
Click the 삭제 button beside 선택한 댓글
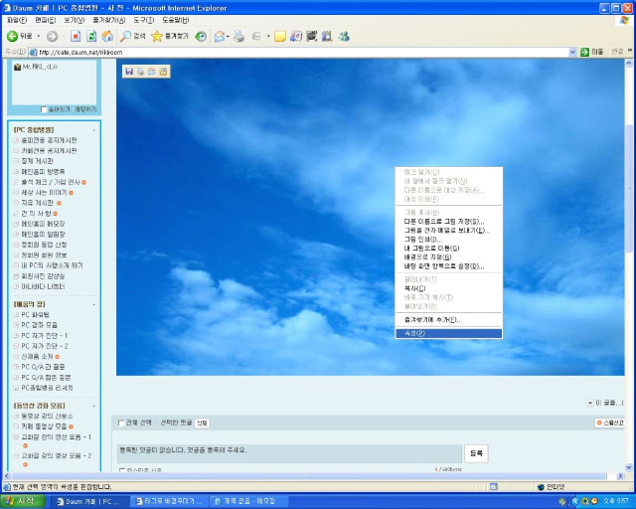[202, 423]
